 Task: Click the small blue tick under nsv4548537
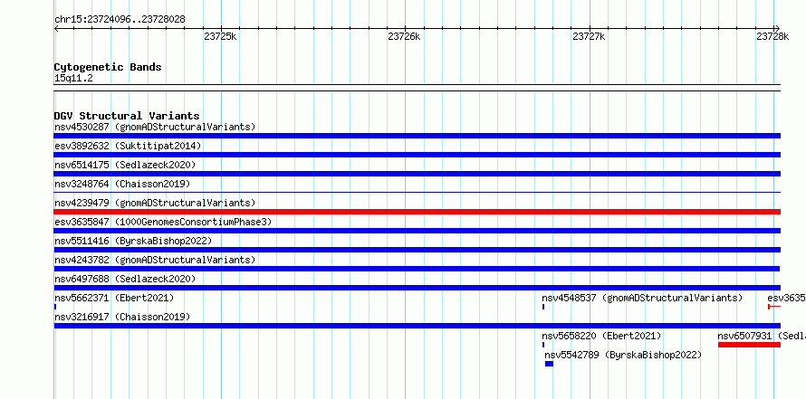pos(543,307)
